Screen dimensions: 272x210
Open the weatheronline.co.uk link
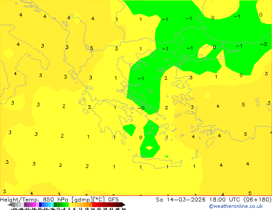coord(236,206)
